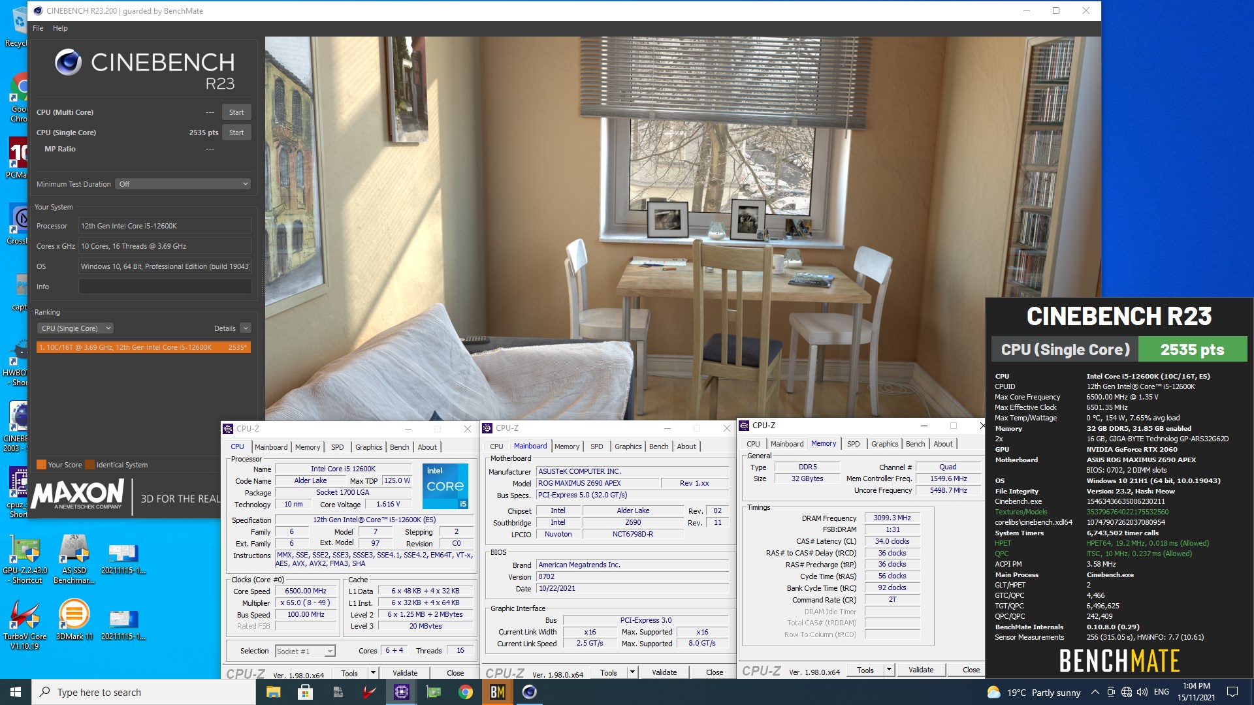The height and width of the screenshot is (705, 1254).
Task: Open the Windows Start menu
Action: pos(16,692)
